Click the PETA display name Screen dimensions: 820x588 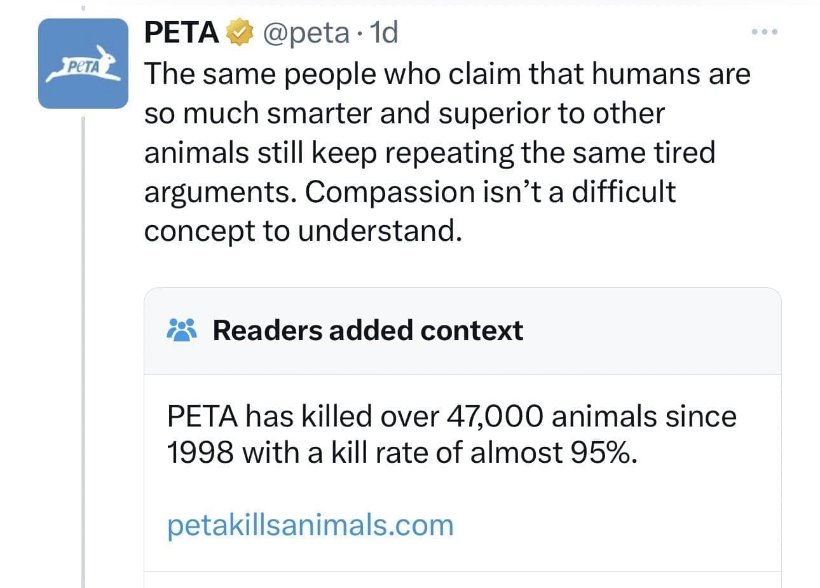(x=182, y=32)
